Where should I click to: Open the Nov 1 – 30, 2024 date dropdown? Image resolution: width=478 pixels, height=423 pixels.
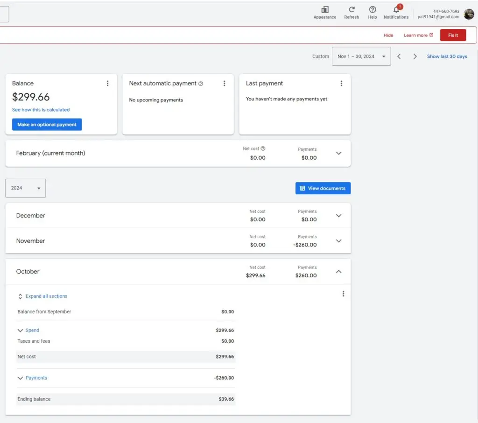361,56
